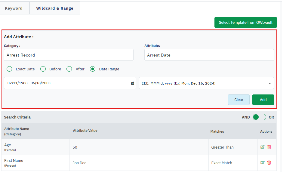Toggle the AND/OR search criteria switch
Viewport: 282px width, 172px height.
[259, 117]
